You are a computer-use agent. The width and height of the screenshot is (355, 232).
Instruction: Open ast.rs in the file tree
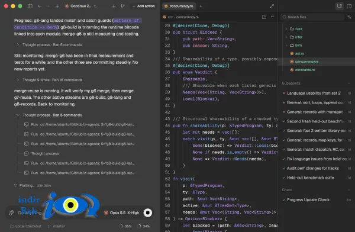(299, 53)
